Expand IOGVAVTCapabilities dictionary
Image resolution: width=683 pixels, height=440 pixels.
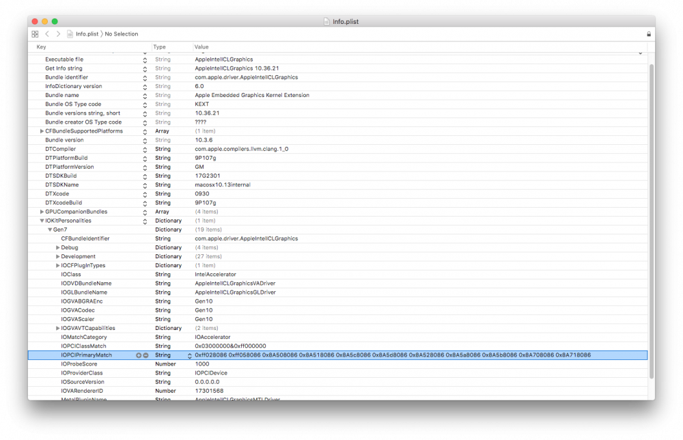pos(57,328)
